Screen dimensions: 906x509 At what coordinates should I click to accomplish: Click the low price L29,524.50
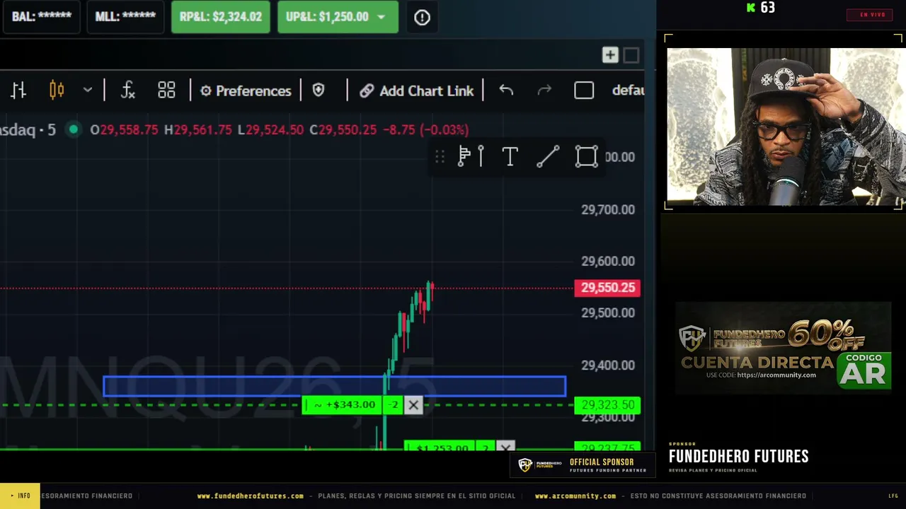click(270, 130)
